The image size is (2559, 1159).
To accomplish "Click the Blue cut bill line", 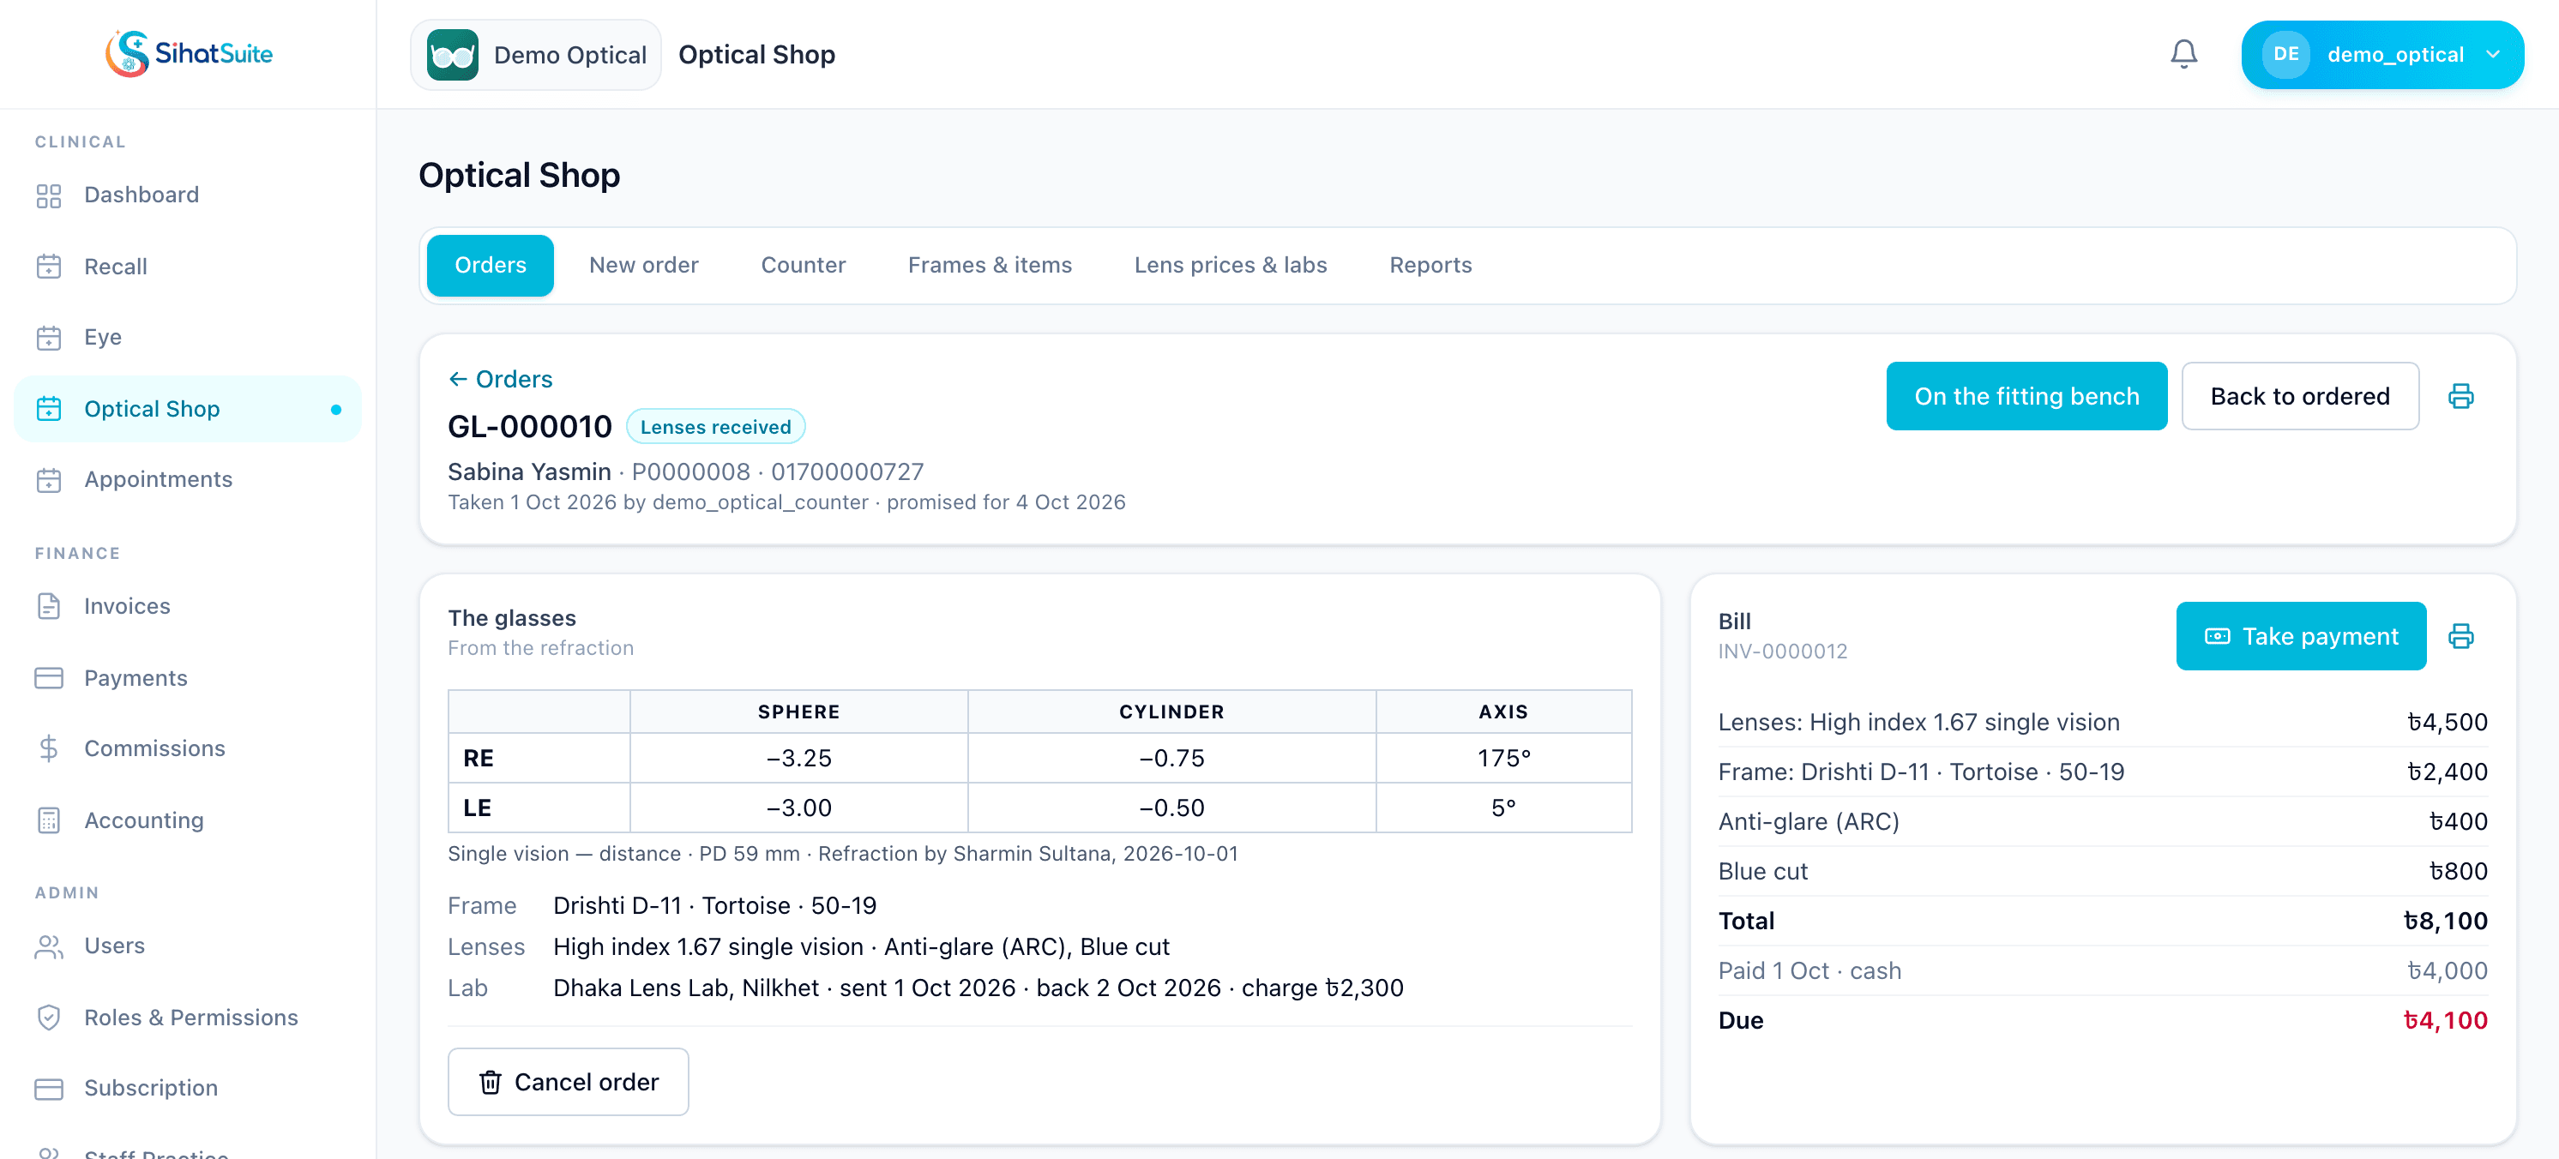I will 2102,871.
